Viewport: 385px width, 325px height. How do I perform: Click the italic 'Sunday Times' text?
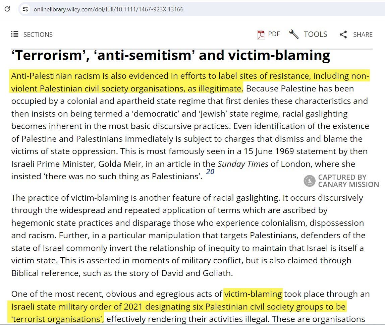(x=243, y=164)
